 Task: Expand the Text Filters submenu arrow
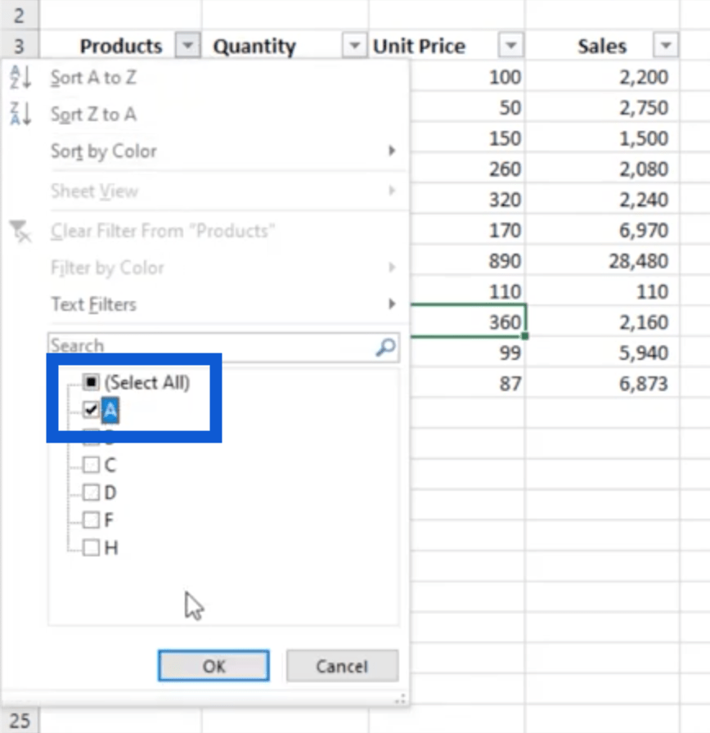pyautogui.click(x=392, y=304)
